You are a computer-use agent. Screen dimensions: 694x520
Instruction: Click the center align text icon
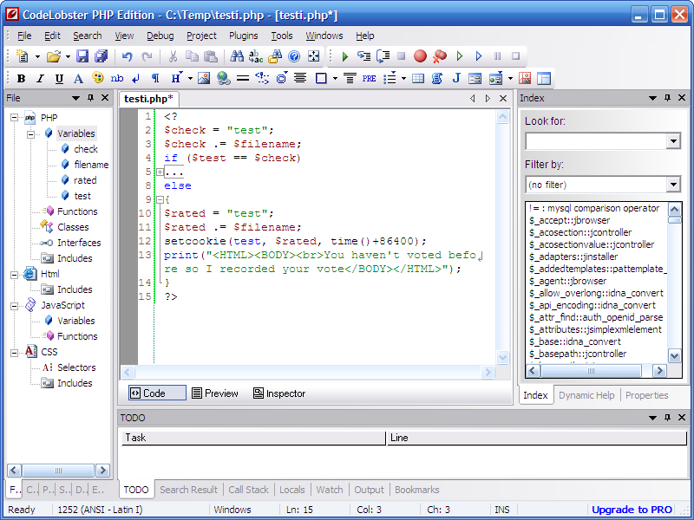tap(300, 79)
